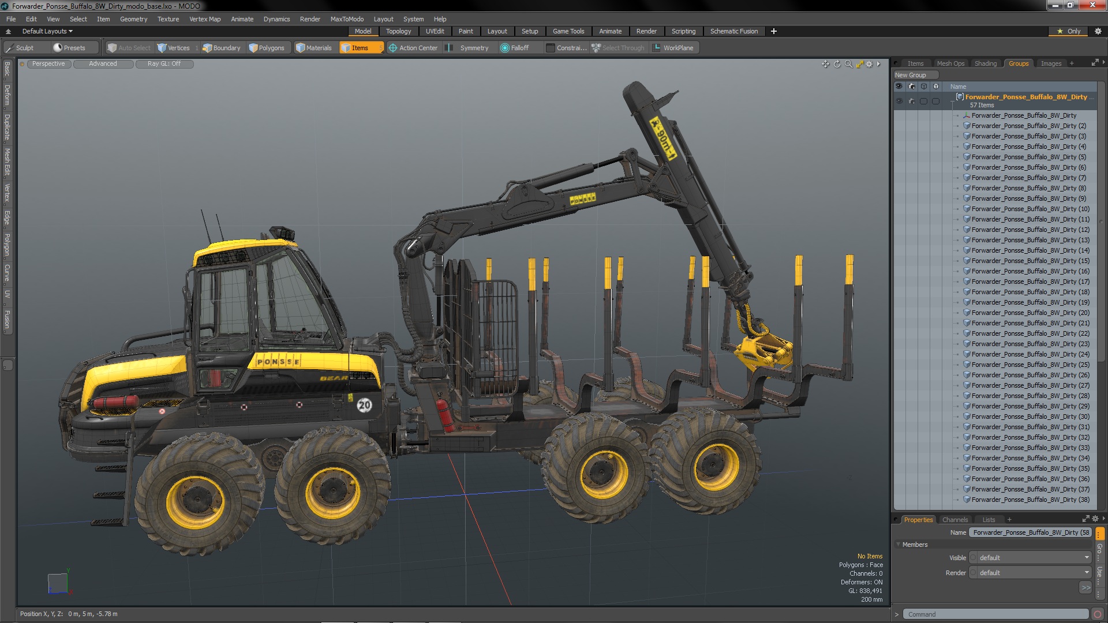
Task: Open the Channels tab
Action: pos(955,520)
